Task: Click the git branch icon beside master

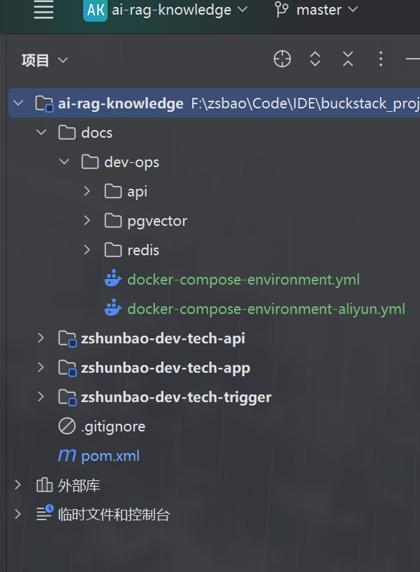Action: point(282,10)
